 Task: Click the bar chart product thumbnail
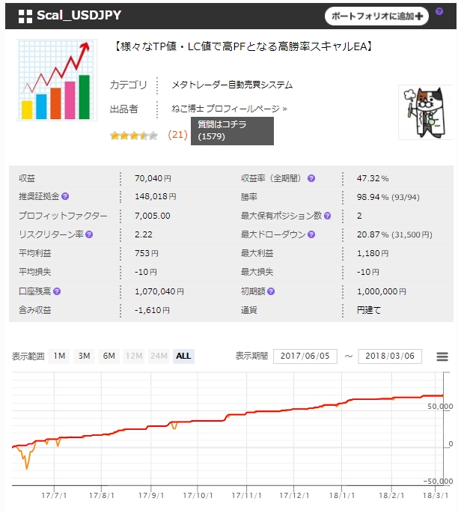coord(57,80)
